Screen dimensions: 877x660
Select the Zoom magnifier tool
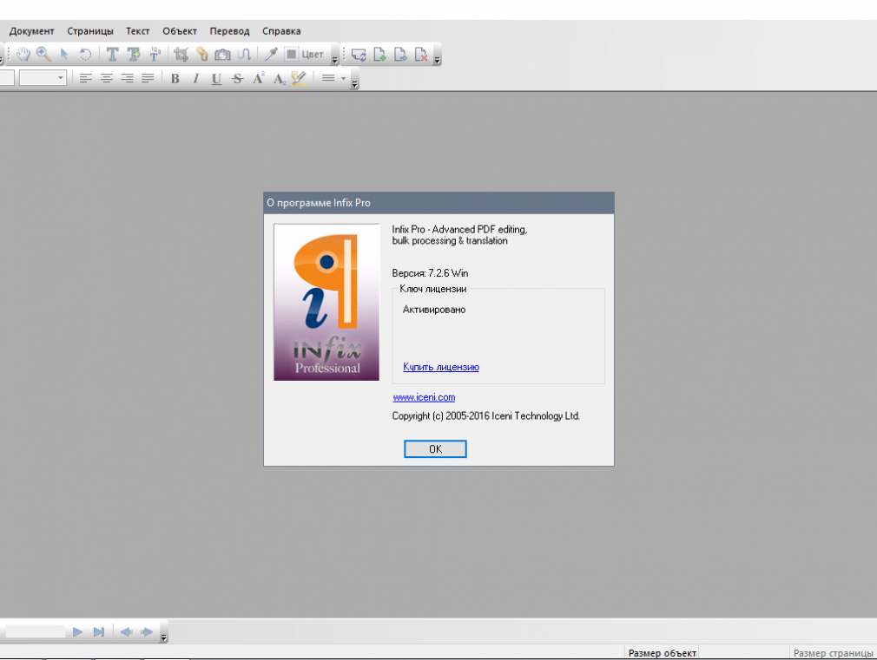coord(43,55)
